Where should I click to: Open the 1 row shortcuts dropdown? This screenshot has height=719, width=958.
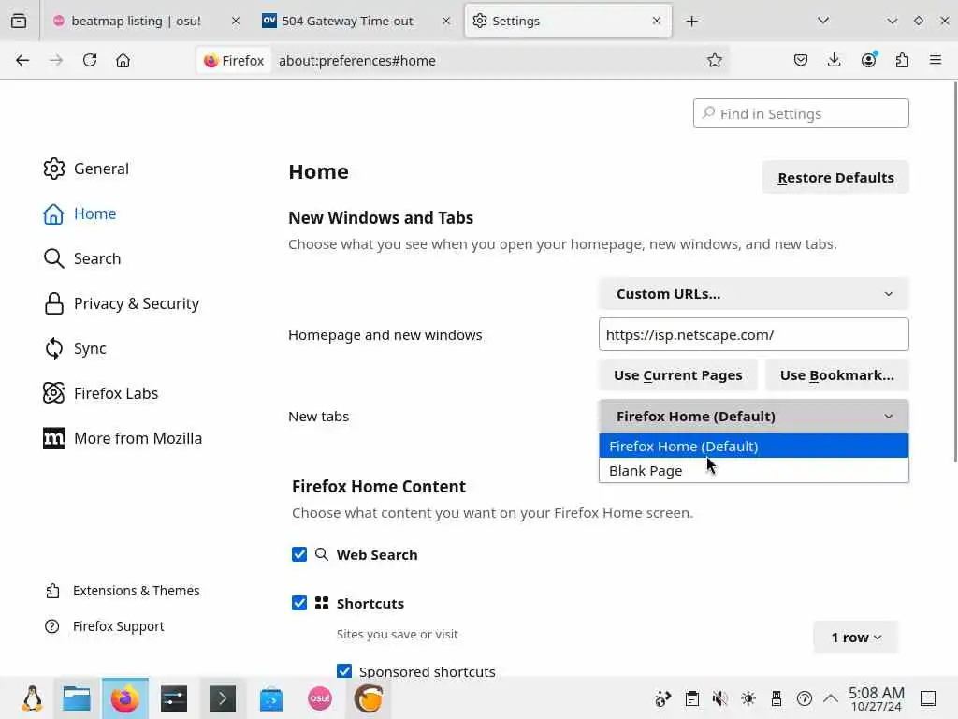[855, 637]
